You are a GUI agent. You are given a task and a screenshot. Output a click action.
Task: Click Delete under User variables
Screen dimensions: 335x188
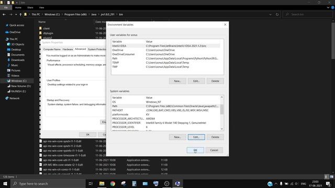coord(215,81)
